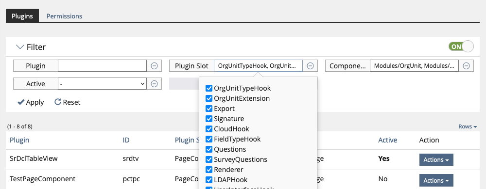Open the Rows dropdown
Screen dimensions: 486x189
pyautogui.click(x=468, y=126)
